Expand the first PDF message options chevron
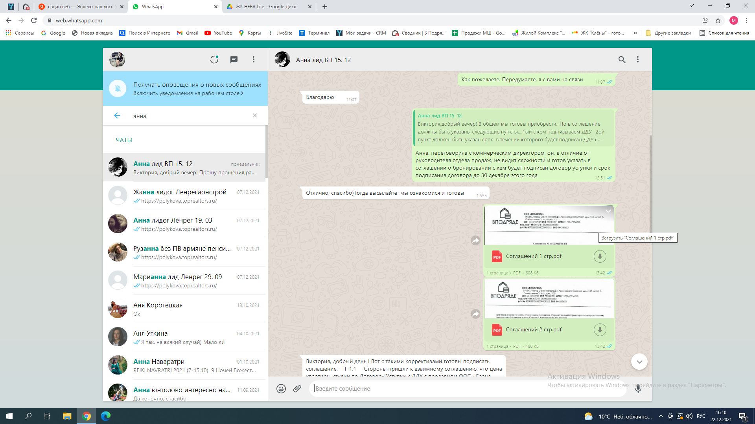 tap(608, 211)
